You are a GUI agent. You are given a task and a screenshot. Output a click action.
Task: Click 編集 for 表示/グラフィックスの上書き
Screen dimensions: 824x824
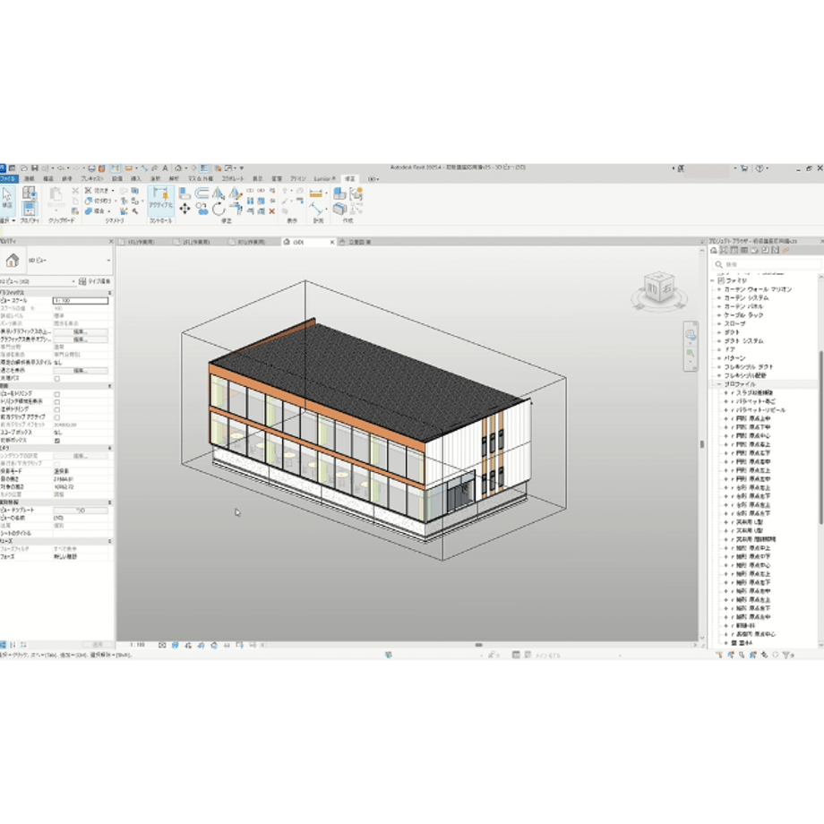[81, 332]
